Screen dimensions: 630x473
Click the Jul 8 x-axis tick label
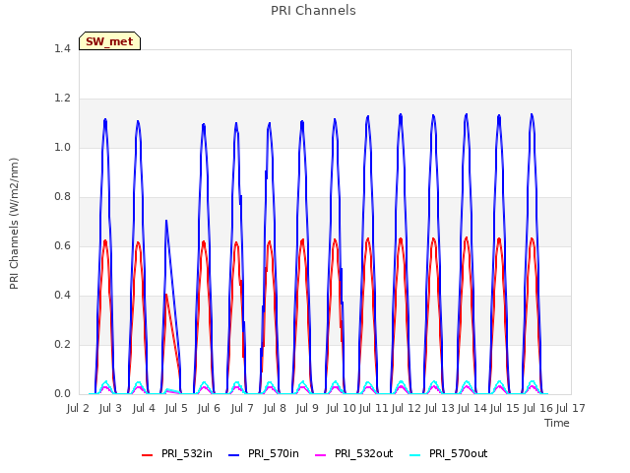click(x=275, y=408)
